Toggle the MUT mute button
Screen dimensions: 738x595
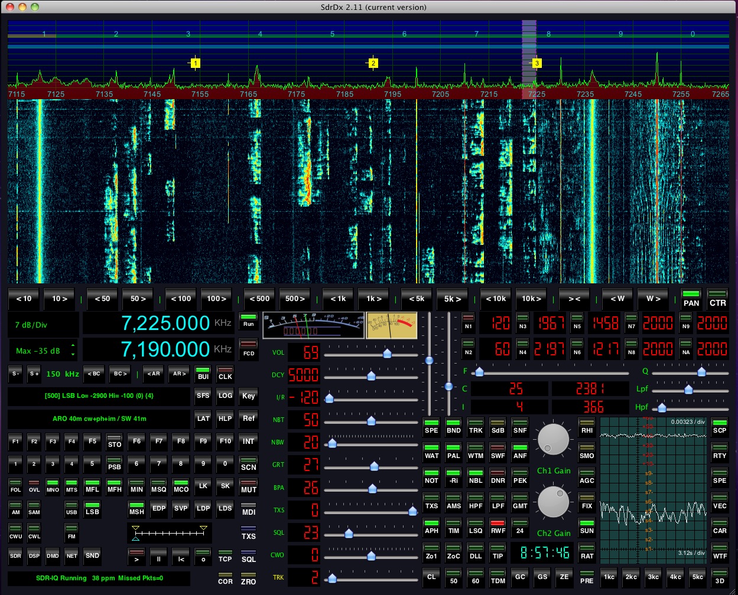point(249,488)
